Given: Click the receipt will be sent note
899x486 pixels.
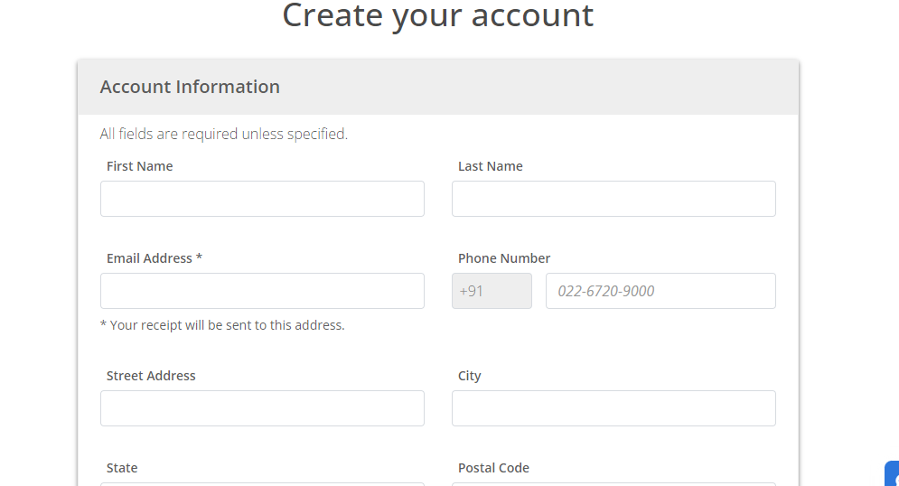Looking at the screenshot, I should tap(222, 325).
